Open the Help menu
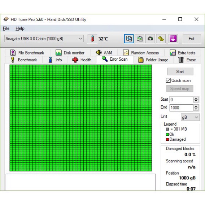 point(20,29)
